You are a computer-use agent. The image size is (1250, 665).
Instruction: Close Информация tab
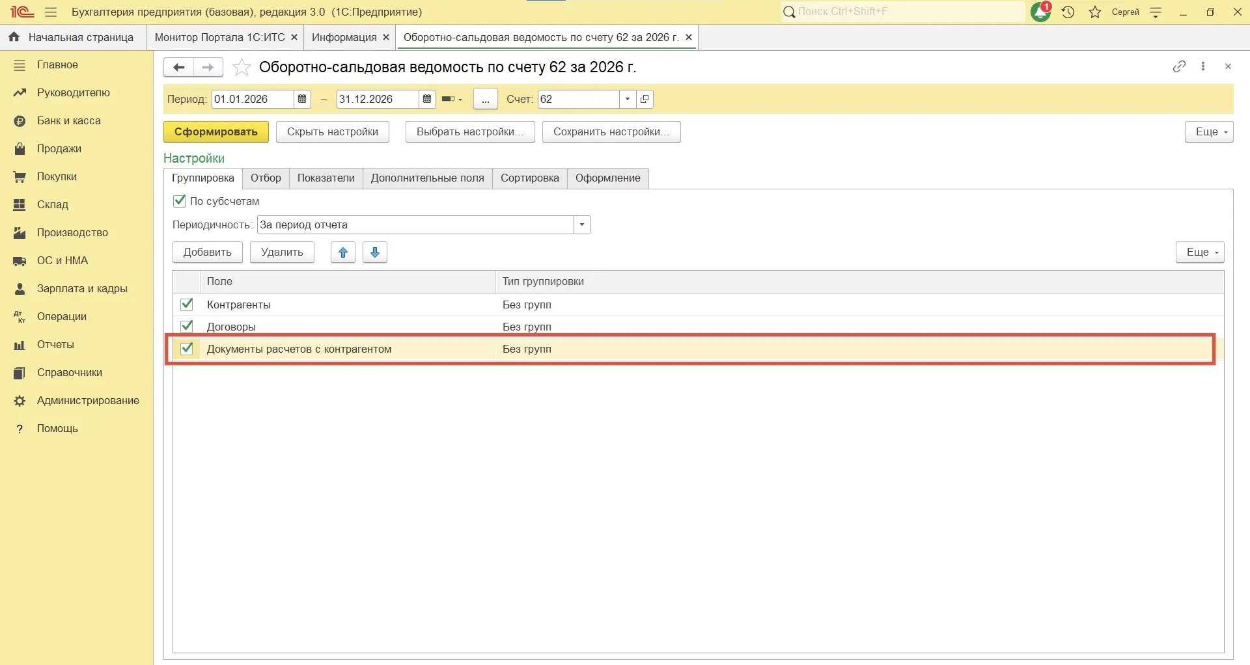coord(386,37)
